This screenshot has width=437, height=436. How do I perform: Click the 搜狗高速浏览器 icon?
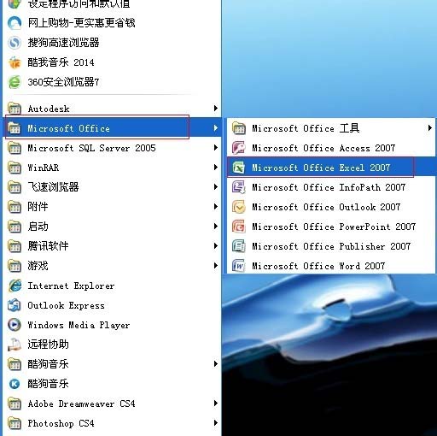tap(15, 43)
